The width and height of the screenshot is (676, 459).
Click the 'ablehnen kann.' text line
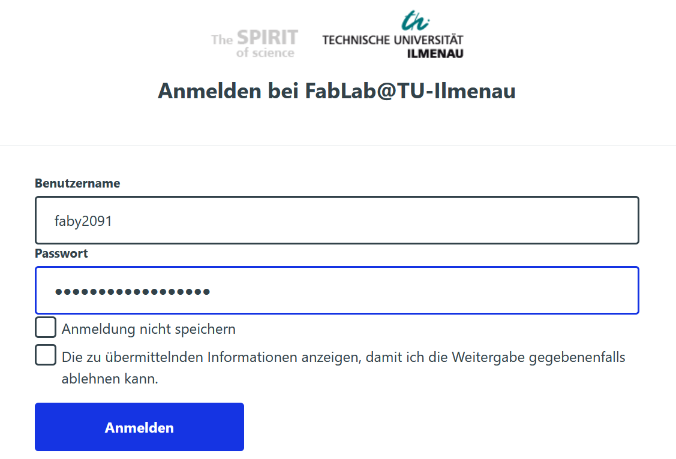[110, 379]
